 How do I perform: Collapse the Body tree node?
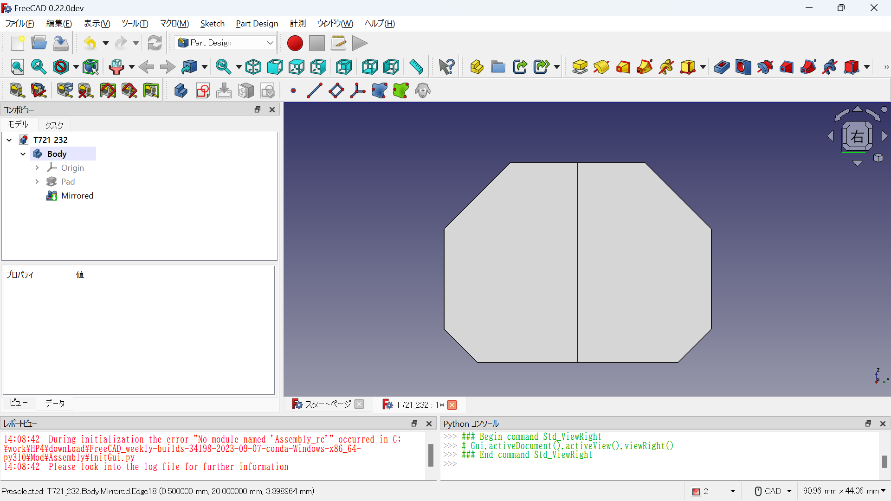pos(23,154)
